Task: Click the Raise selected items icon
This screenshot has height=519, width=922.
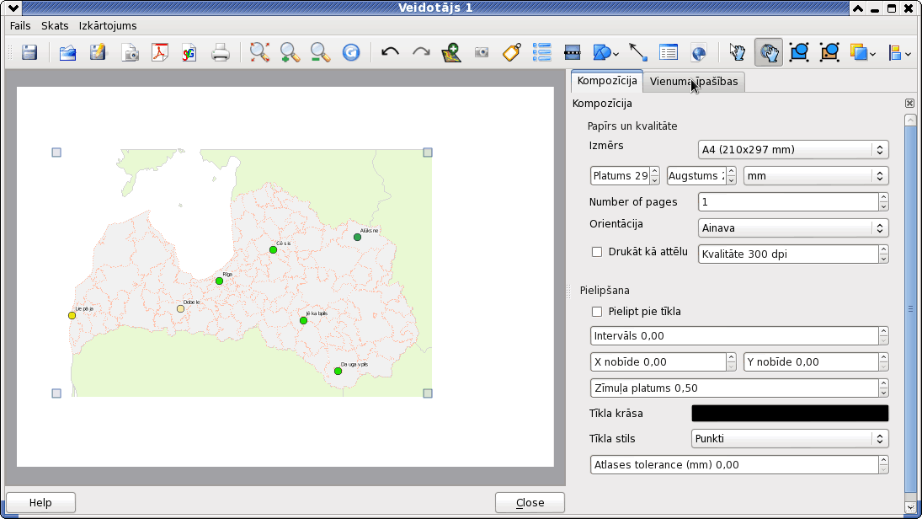Action: pyautogui.click(x=859, y=53)
